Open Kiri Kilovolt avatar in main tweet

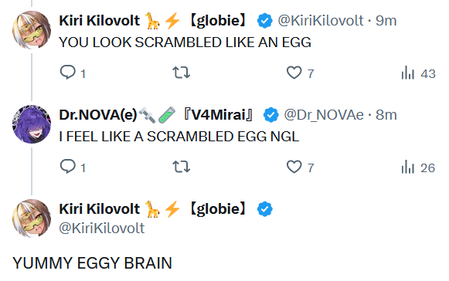point(32,218)
